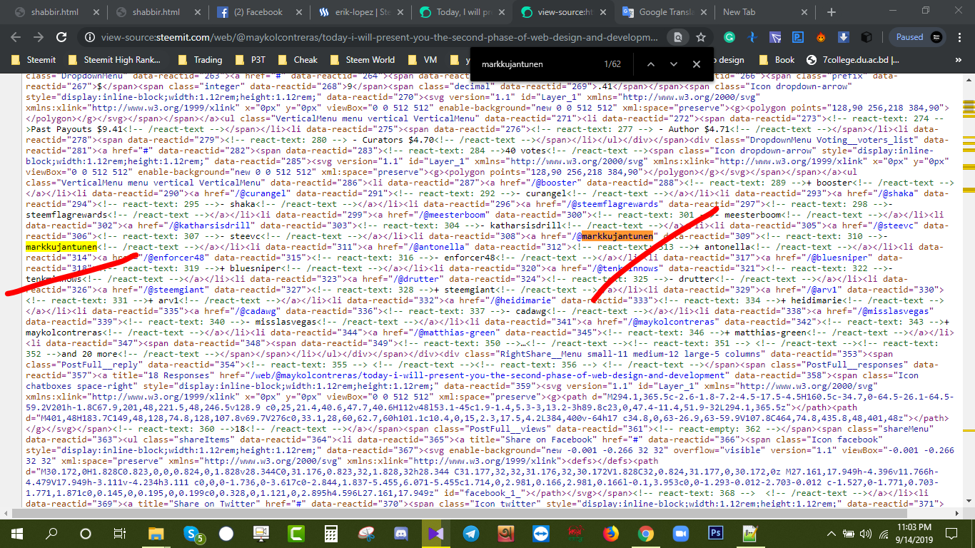Jump to next find match
The height and width of the screenshot is (548, 975).
673,64
